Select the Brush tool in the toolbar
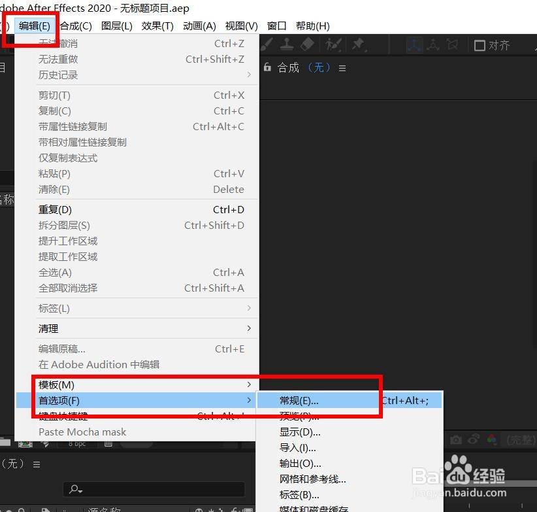Screen dimensions: 537x512 (268, 44)
